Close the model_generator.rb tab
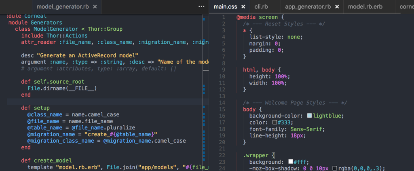This screenshot has width=414, height=171. click(x=95, y=7)
